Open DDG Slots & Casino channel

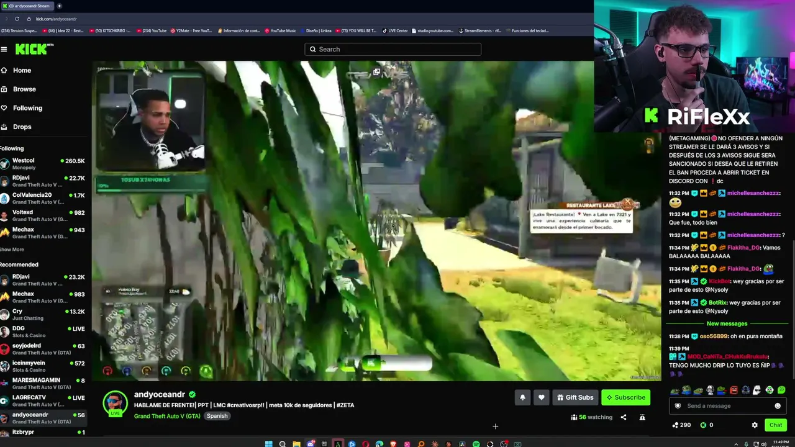click(x=42, y=332)
